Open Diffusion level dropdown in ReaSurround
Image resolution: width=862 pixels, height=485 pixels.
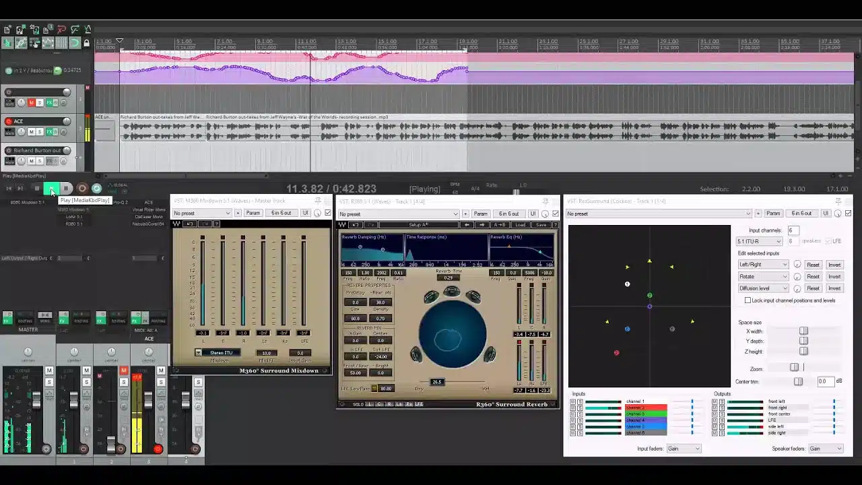click(763, 288)
